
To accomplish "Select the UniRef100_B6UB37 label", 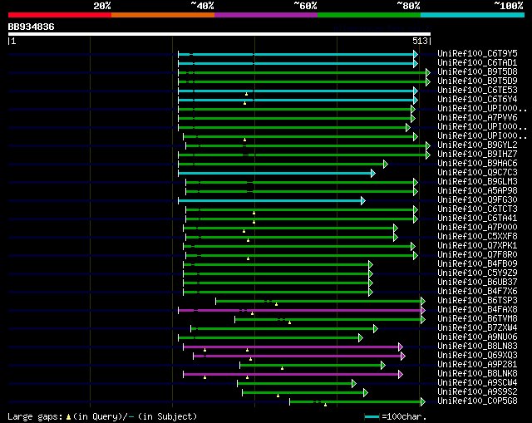I will pyautogui.click(x=477, y=283).
